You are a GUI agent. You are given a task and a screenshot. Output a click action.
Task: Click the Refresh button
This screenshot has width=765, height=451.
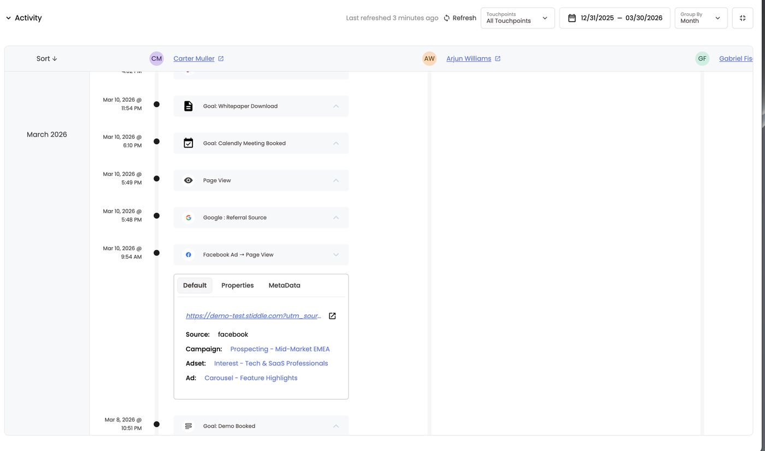[x=460, y=18]
